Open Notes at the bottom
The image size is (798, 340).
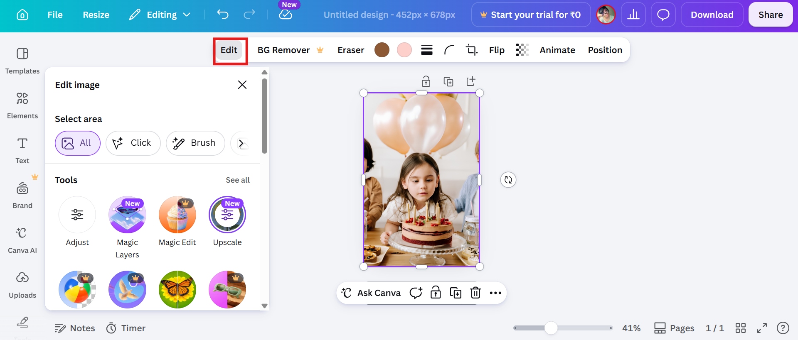point(75,328)
